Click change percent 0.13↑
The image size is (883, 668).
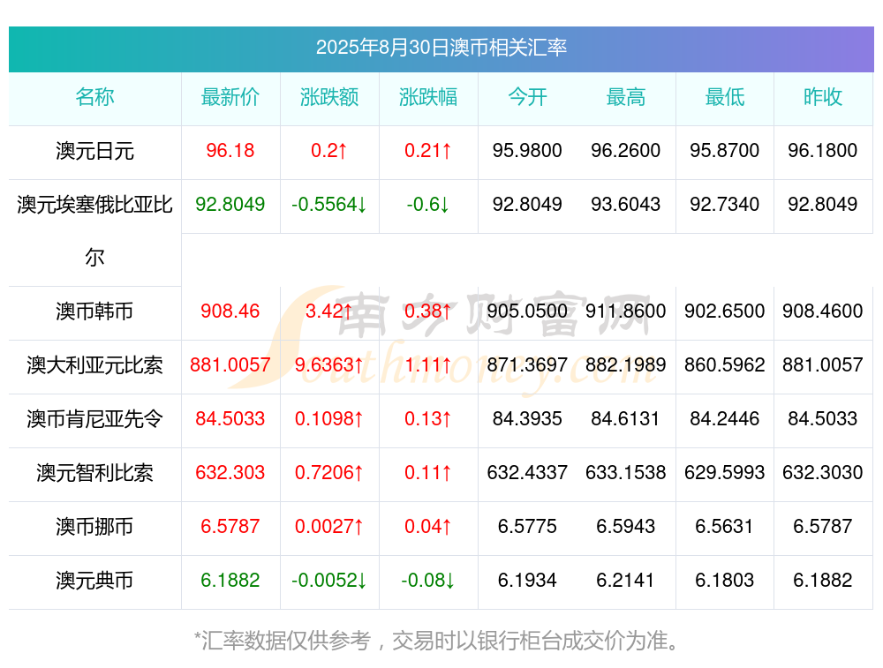[x=428, y=418]
